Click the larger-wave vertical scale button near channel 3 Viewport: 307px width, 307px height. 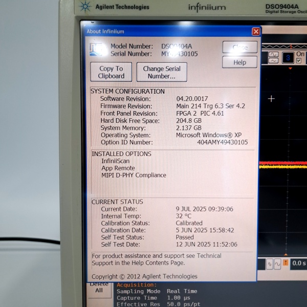(273, 54)
